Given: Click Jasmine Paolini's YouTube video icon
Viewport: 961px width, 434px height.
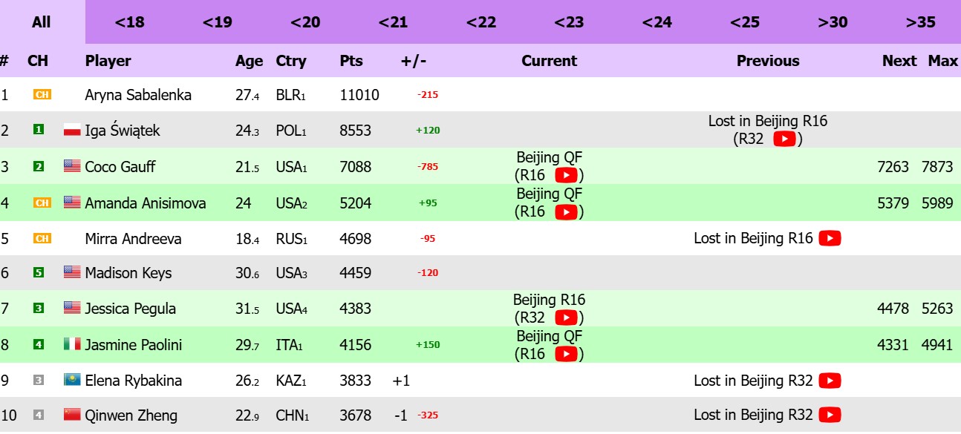Looking at the screenshot, I should [x=566, y=354].
